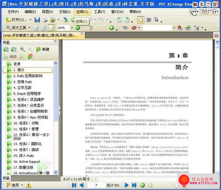221x190 pixels.
Task: Go to first page button
Action: (x=74, y=185)
